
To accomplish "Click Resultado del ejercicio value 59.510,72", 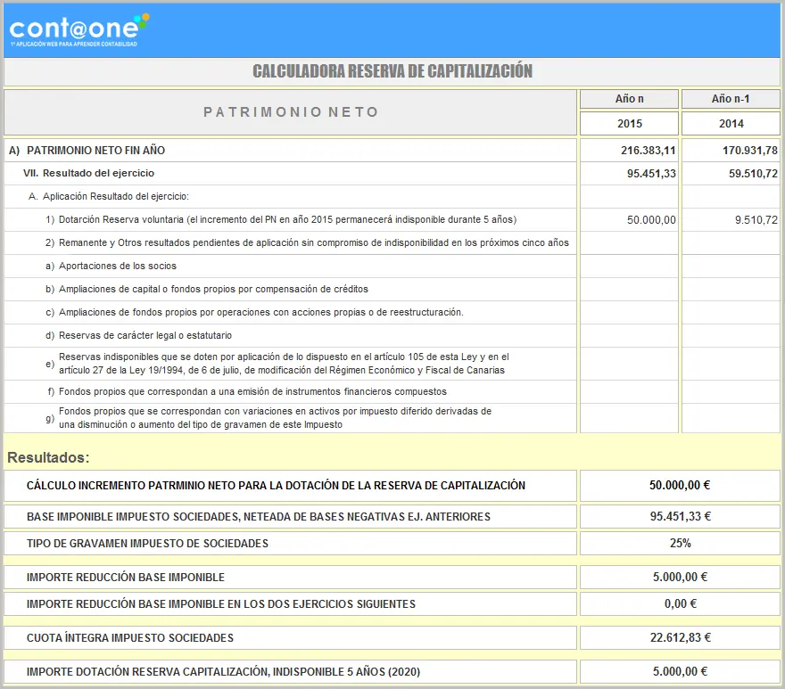I will [731, 174].
